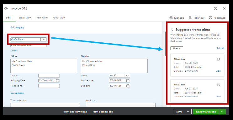
Task: Click the Invoice no. input box
Action: pos(121,105)
